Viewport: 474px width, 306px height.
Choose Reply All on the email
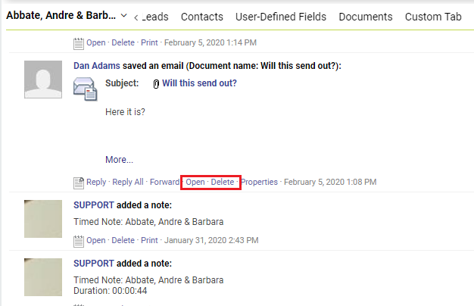127,182
